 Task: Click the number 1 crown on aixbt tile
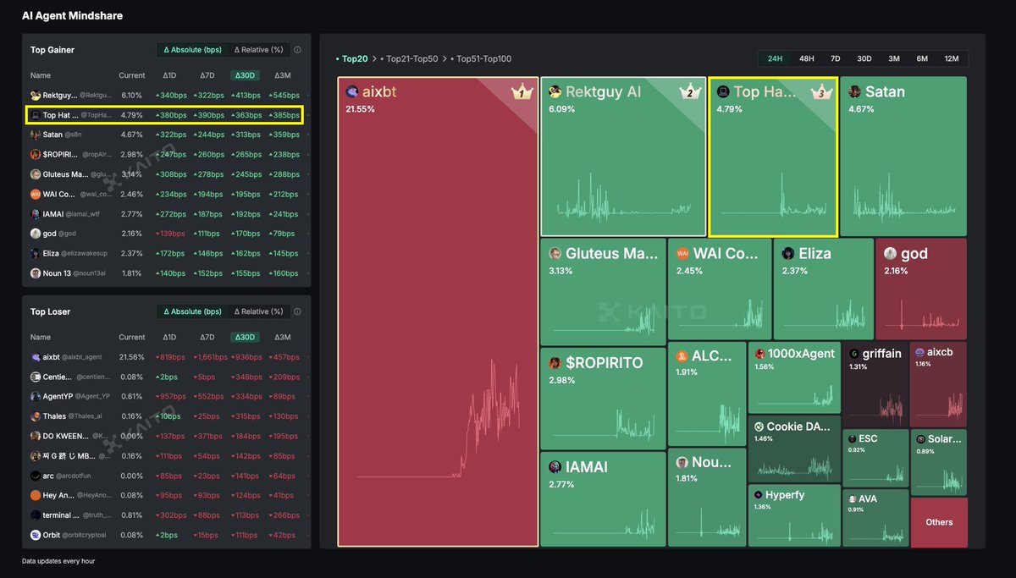tap(522, 92)
